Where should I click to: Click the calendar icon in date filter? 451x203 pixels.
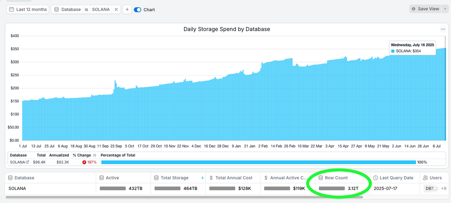12,9
